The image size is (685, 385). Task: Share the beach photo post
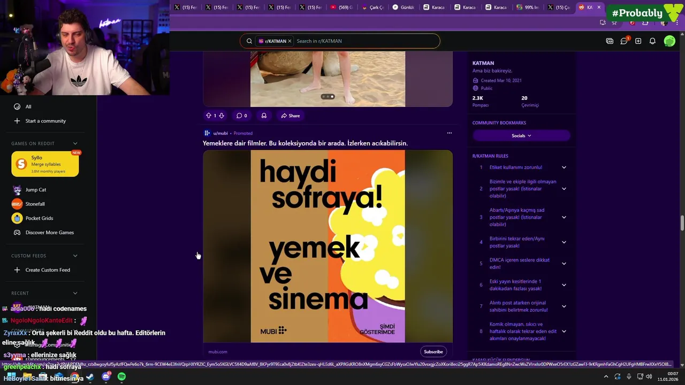(291, 115)
